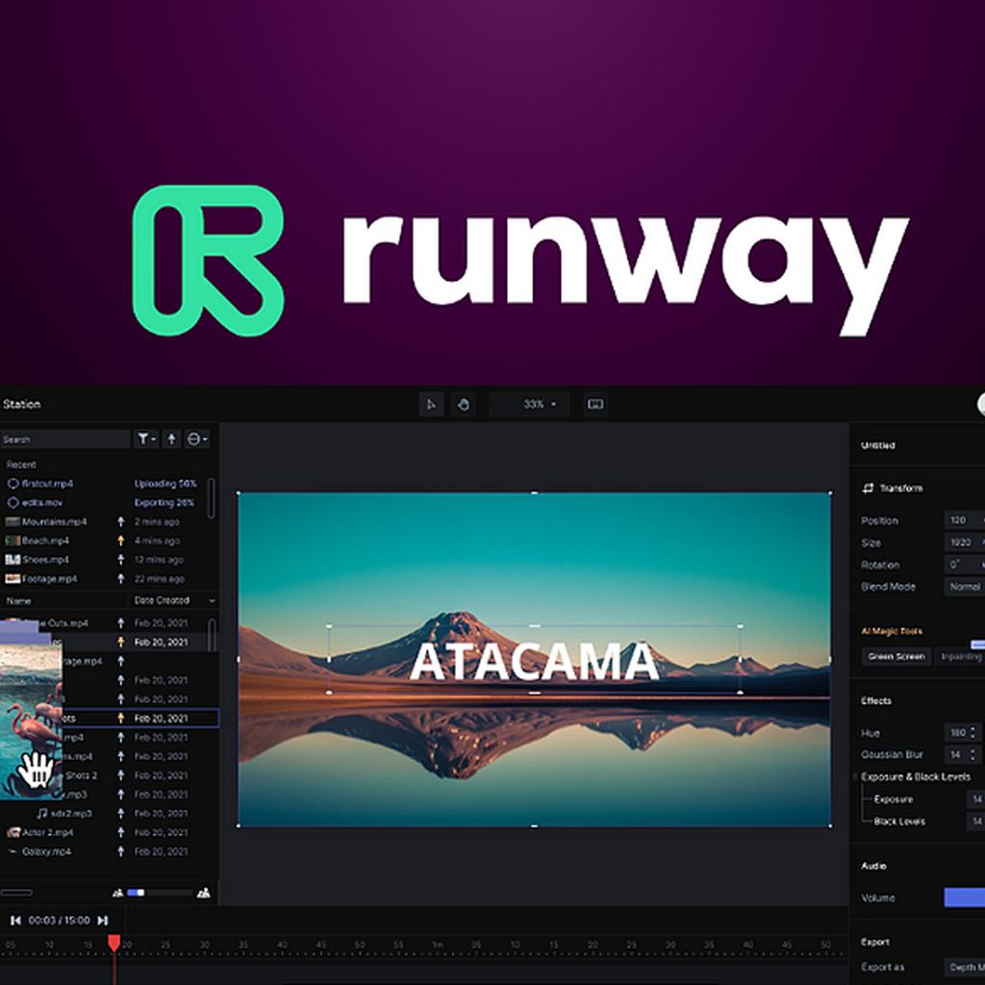The image size is (985, 985).
Task: Click the Hue value stepper
Action: pos(973,732)
